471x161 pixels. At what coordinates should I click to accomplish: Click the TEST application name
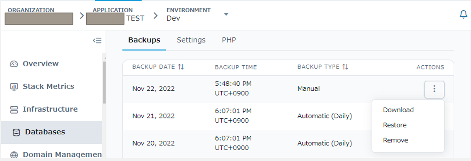click(135, 18)
